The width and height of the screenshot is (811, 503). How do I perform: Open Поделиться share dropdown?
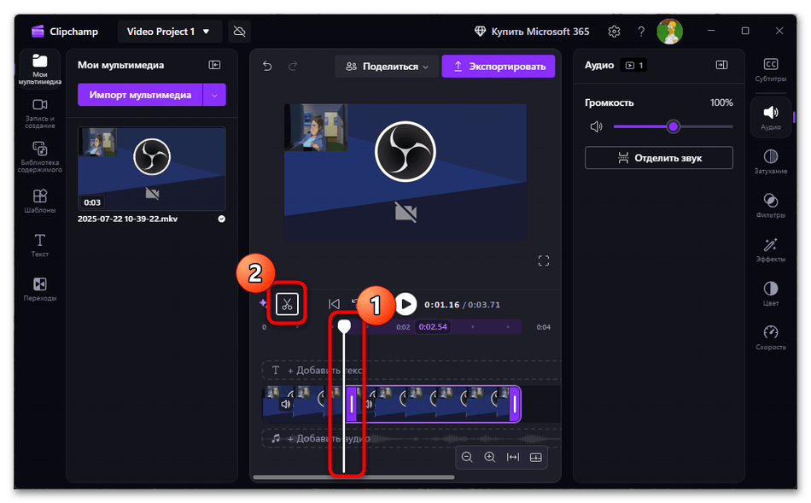387,67
